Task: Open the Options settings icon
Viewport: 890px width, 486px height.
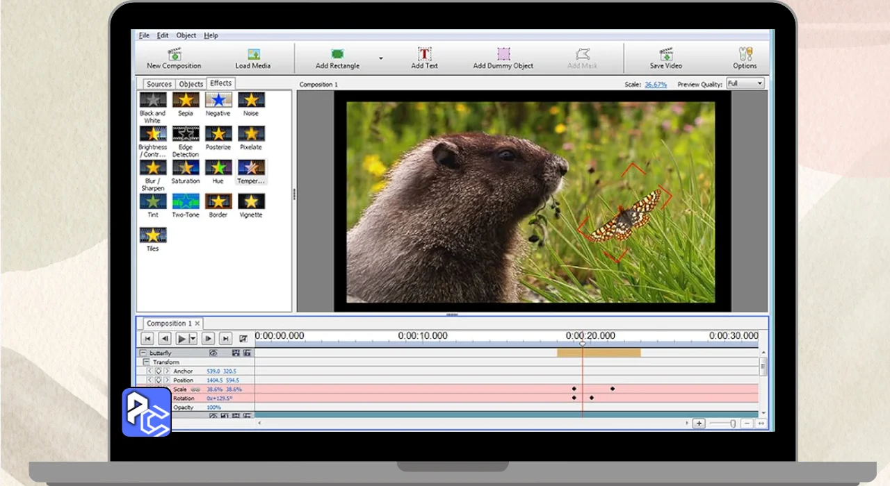Action: pyautogui.click(x=744, y=54)
